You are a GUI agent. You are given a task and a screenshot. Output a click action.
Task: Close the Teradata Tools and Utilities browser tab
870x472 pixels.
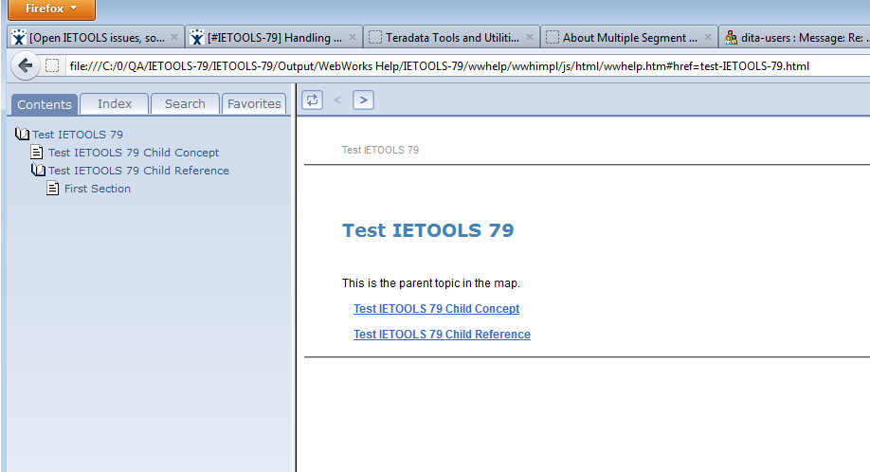point(530,38)
